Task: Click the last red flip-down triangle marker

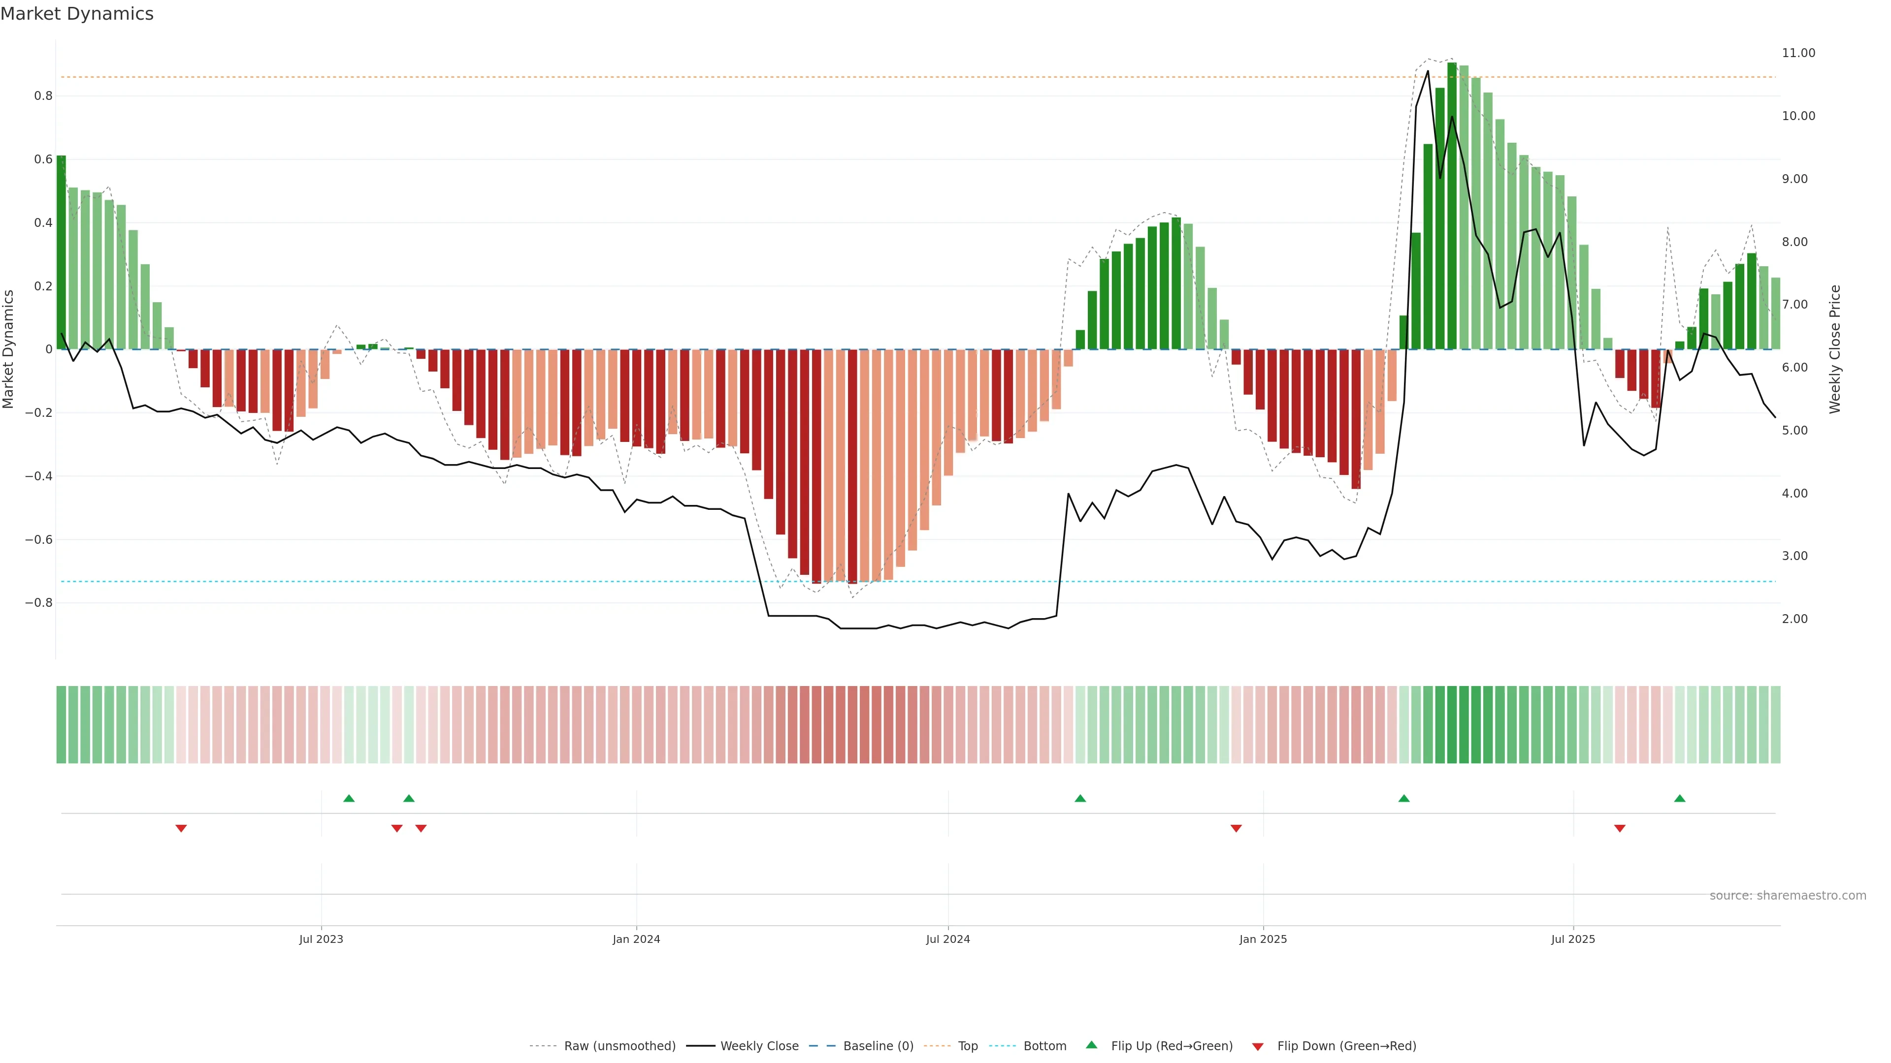Action: coord(1620,828)
